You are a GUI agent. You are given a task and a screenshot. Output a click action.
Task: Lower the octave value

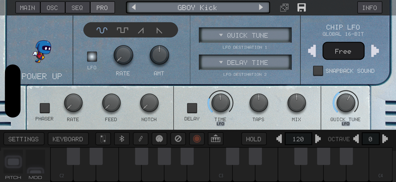pos(356,139)
